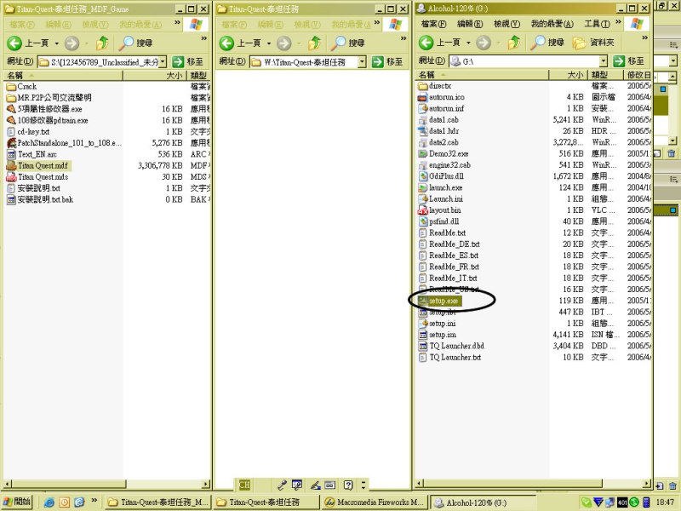
Task: Click language bar CH indicator
Action: click(244, 485)
